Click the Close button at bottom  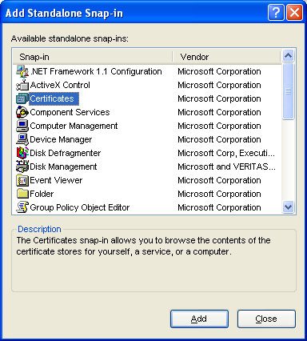pyautogui.click(x=266, y=319)
